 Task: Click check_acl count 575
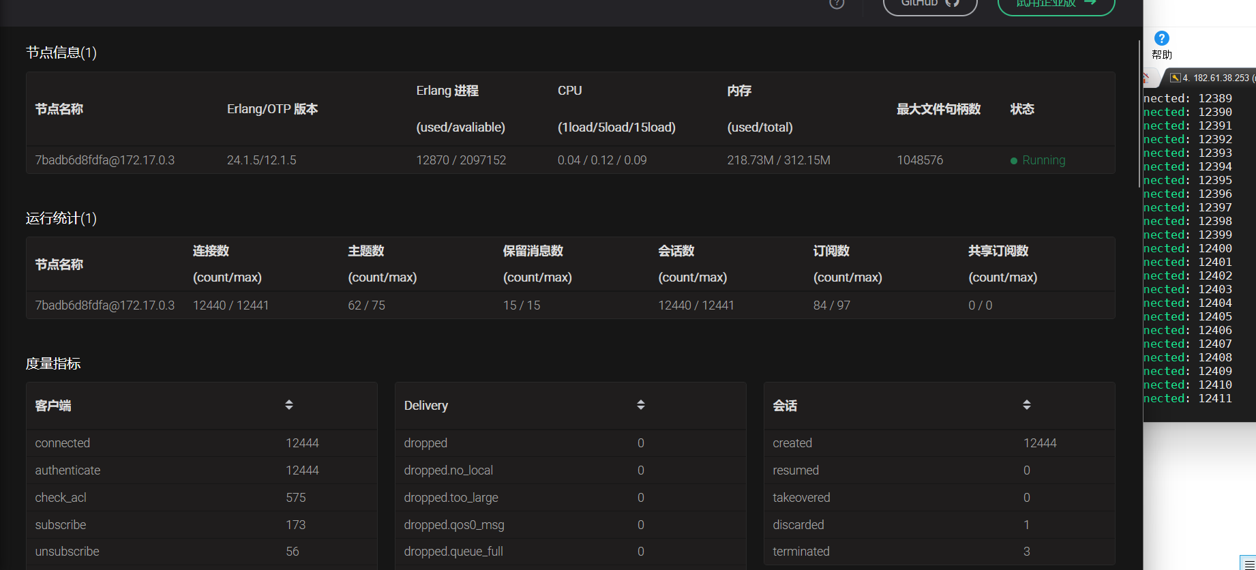[x=296, y=498]
